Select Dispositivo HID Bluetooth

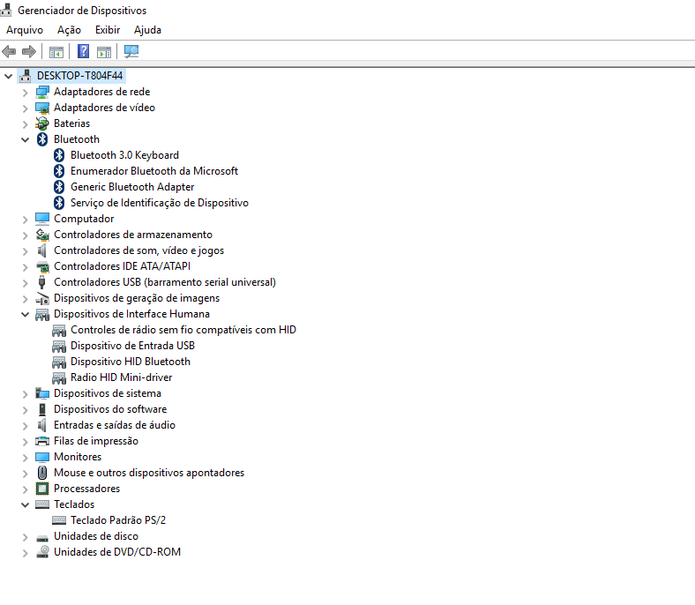(x=131, y=362)
